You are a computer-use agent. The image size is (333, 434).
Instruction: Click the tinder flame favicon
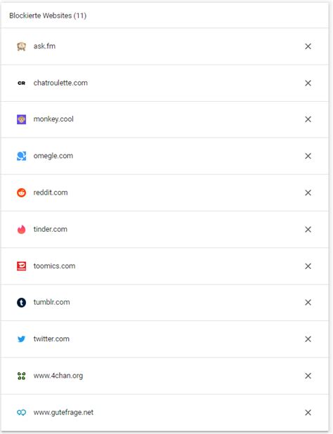21,229
